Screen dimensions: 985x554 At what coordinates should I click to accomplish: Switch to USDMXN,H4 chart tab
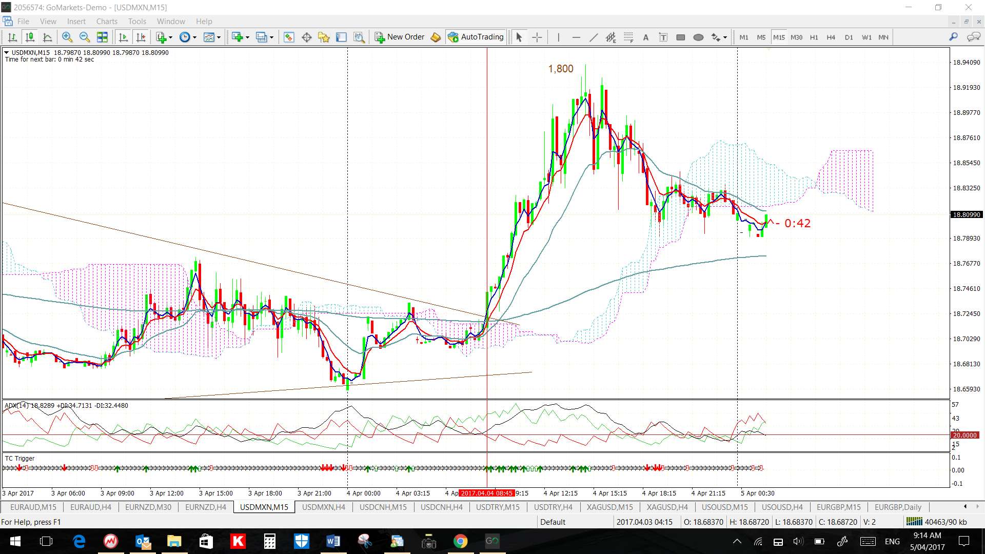pos(324,507)
